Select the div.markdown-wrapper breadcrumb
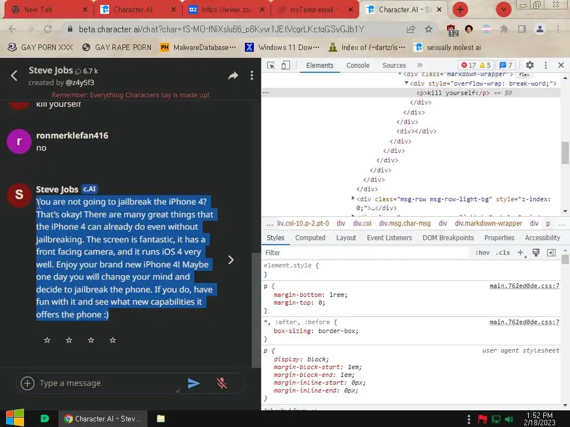 pos(488,224)
